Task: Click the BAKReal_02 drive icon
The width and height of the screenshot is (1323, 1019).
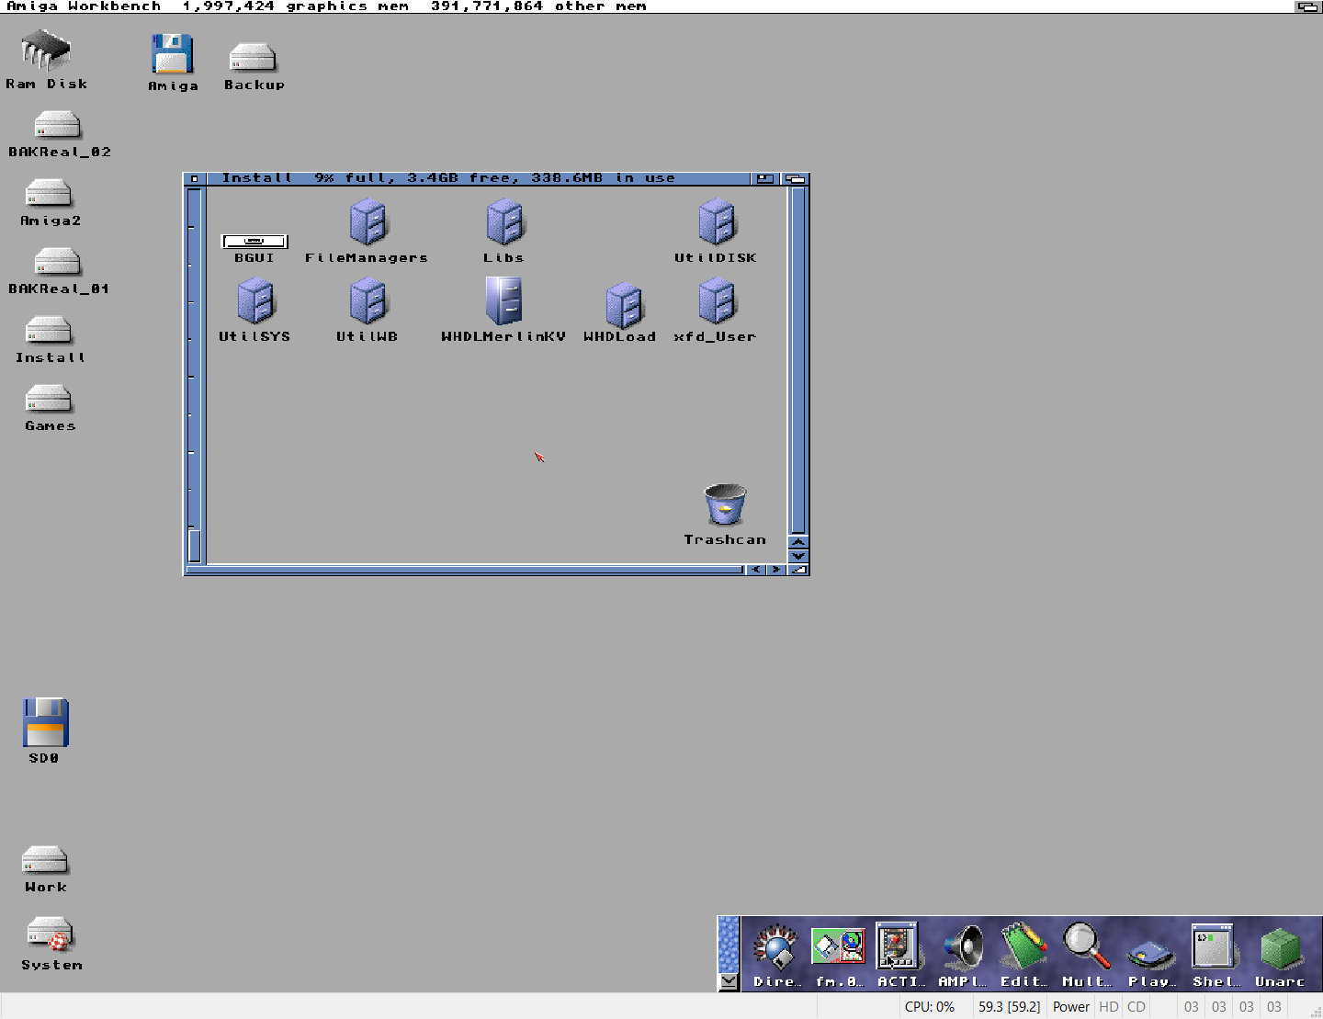Action: pos(57,125)
